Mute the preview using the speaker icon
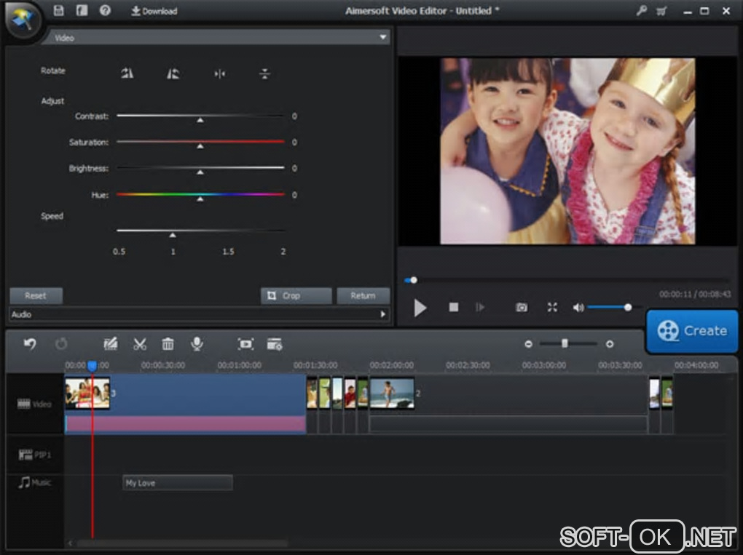Screen dimensions: 743x555 578,308
